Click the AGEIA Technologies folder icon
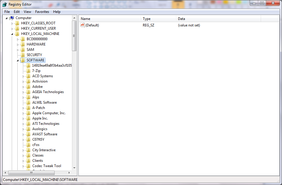Viewport: 282px width, 185px height. coord(28,92)
